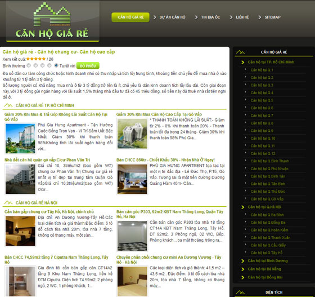Click the roof icon in the Diện Tích sidebar header
The image size is (315, 297).
[x=241, y=292]
